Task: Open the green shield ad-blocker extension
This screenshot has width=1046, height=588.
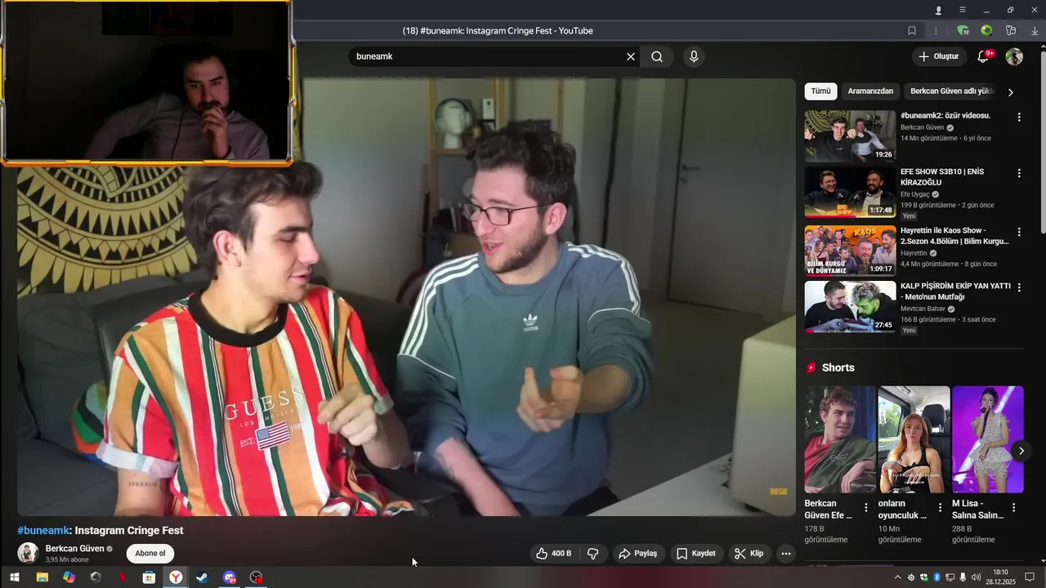Action: point(963,31)
